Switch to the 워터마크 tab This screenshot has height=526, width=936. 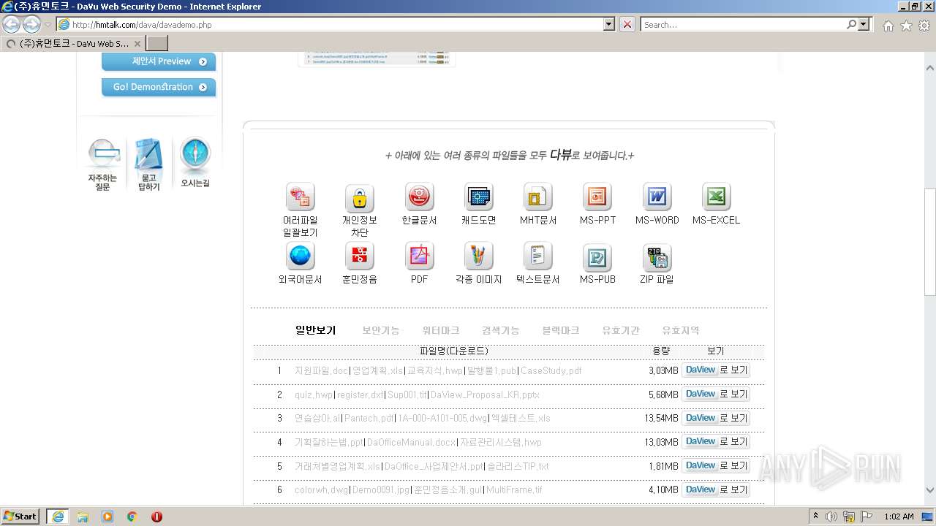point(441,330)
